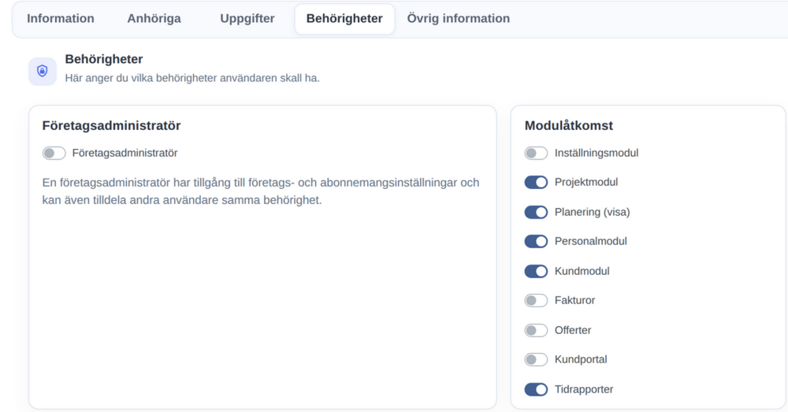The width and height of the screenshot is (788, 412).
Task: Switch to the Anhöriga tab
Action: [154, 19]
